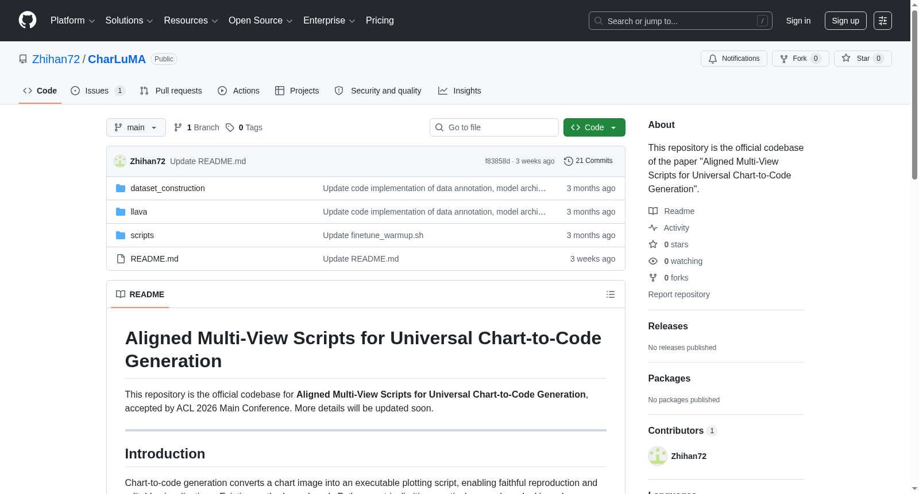919x494 pixels.
Task: Click the Notifications bell button
Action: (733, 59)
